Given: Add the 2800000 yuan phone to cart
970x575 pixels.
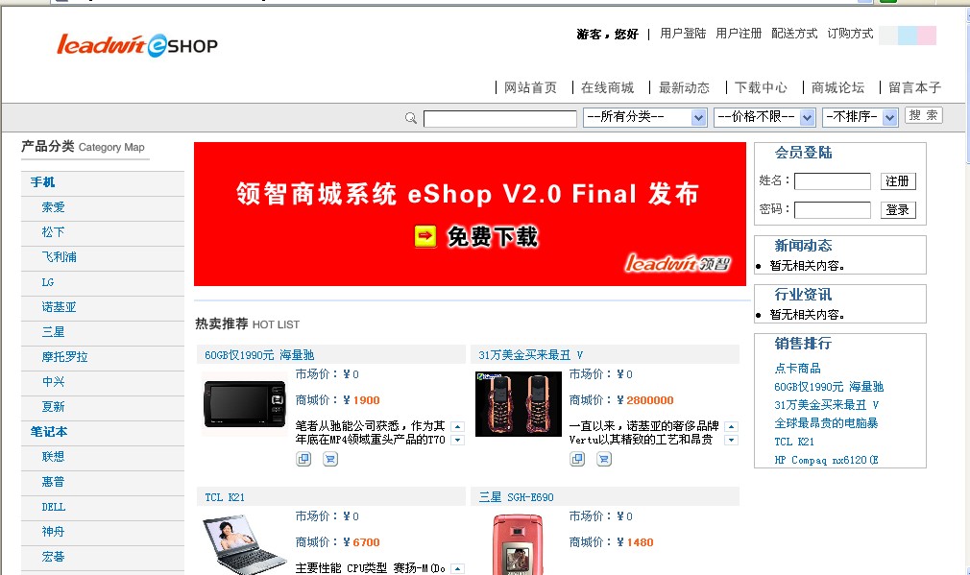Looking at the screenshot, I should (604, 460).
